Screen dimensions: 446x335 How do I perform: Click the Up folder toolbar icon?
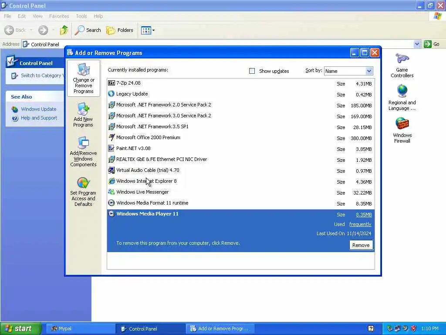pyautogui.click(x=64, y=30)
